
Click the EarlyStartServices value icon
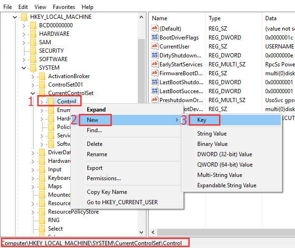coord(154,64)
